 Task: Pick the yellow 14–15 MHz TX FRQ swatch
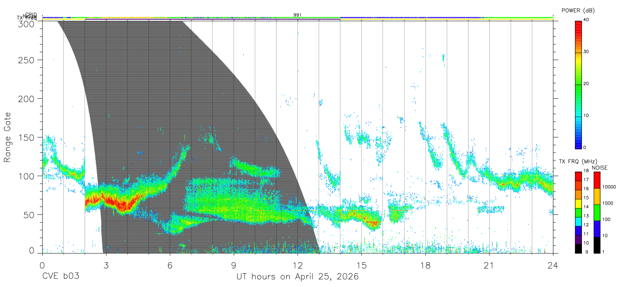[578, 203]
